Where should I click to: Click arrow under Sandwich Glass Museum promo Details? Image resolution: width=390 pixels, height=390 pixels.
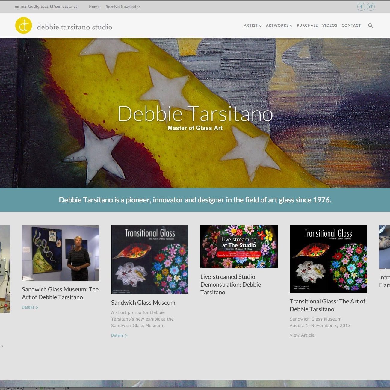click(126, 335)
